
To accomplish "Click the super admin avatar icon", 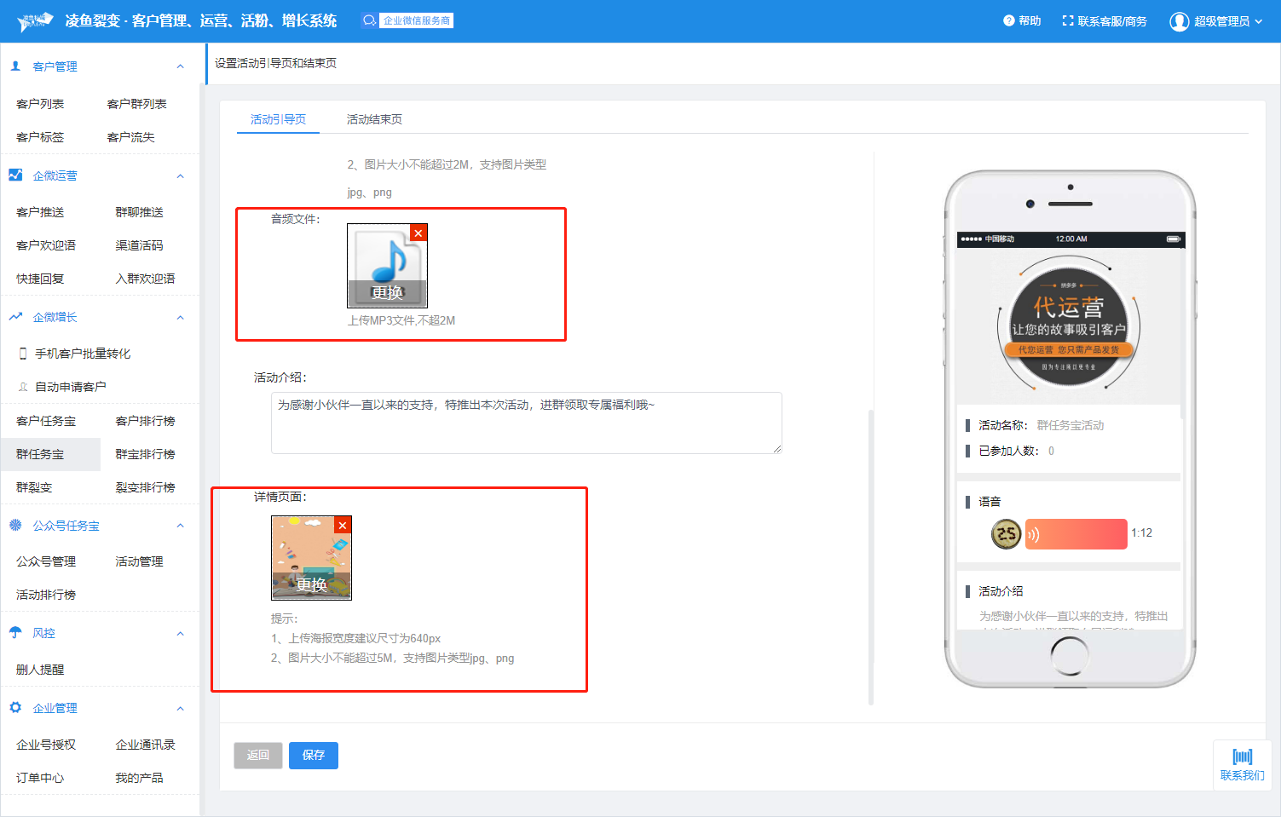I will tap(1179, 21).
